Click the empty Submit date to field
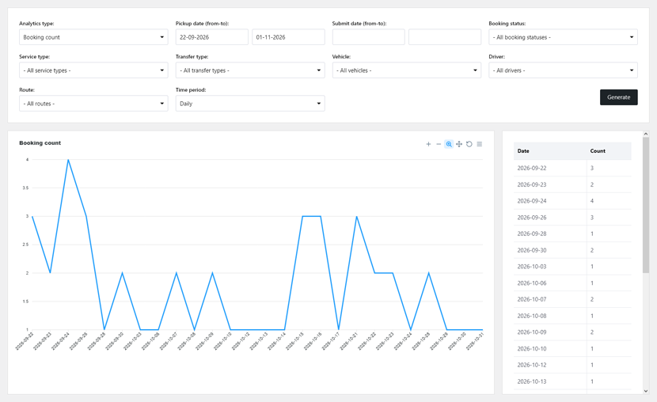657x402 pixels. tap(445, 37)
